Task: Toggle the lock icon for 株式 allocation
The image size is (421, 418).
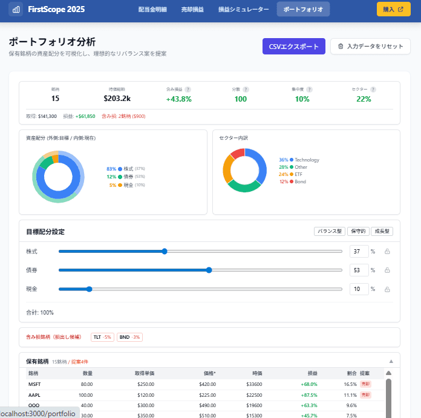Action: 387,252
